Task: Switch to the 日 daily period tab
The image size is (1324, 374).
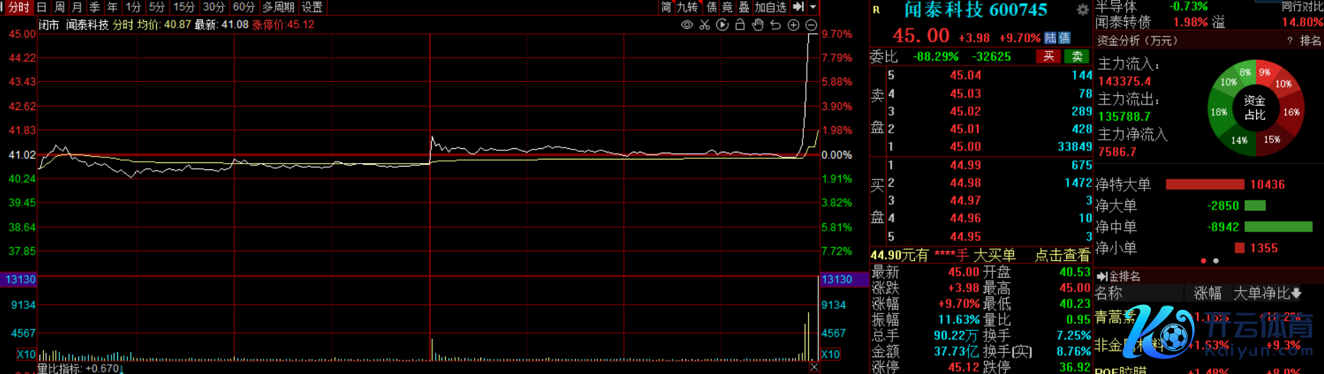Action: point(42,7)
